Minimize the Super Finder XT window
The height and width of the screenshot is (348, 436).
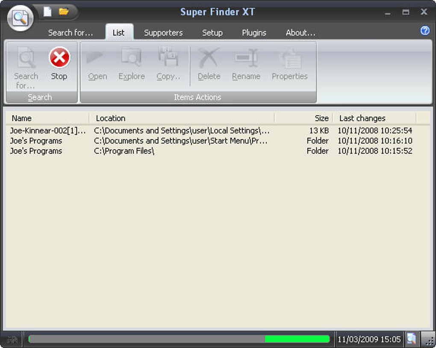pyautogui.click(x=388, y=13)
